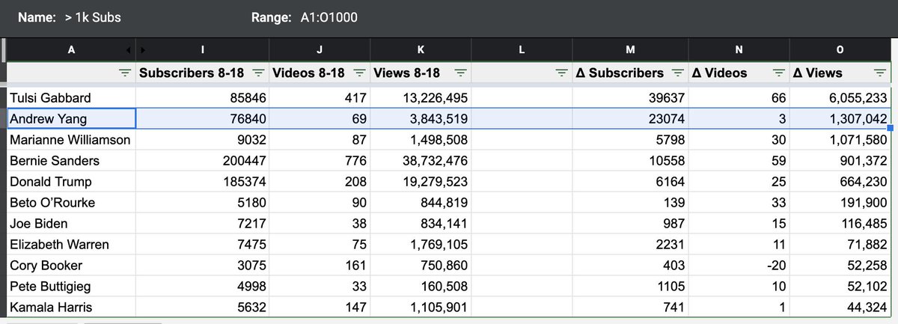Click the Pete Buttigieg cell
Screen dimensions: 898x324
pyautogui.click(x=72, y=287)
